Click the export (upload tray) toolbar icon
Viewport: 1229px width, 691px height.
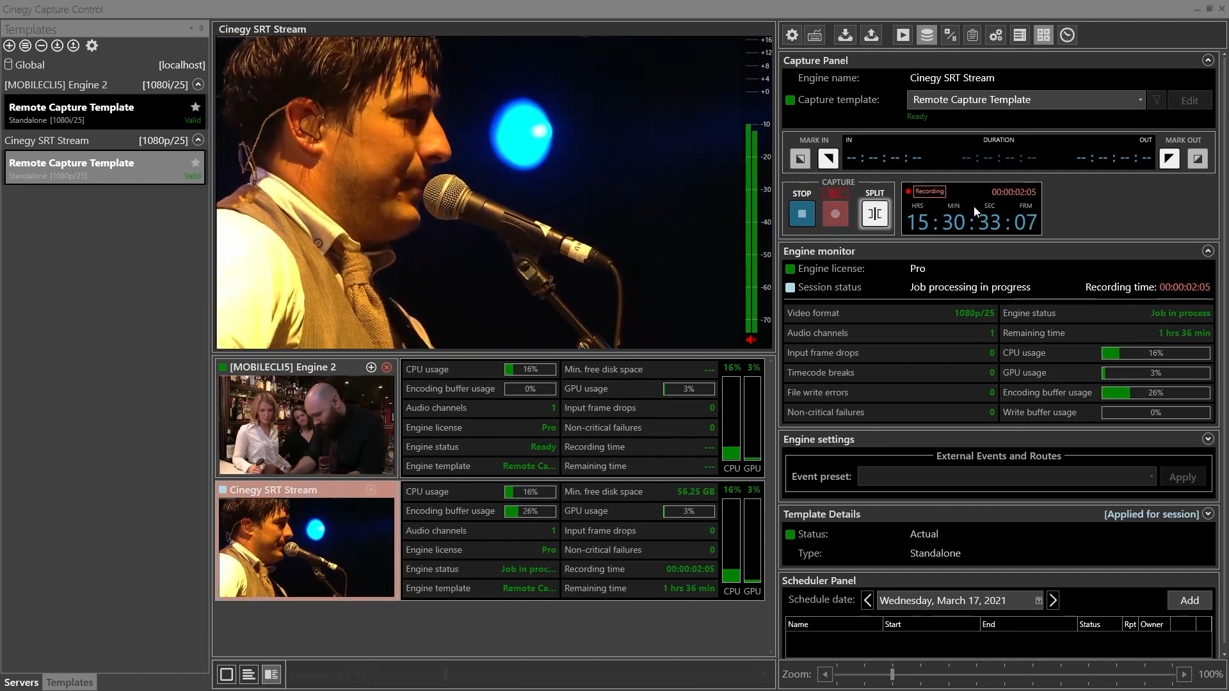pyautogui.click(x=871, y=35)
